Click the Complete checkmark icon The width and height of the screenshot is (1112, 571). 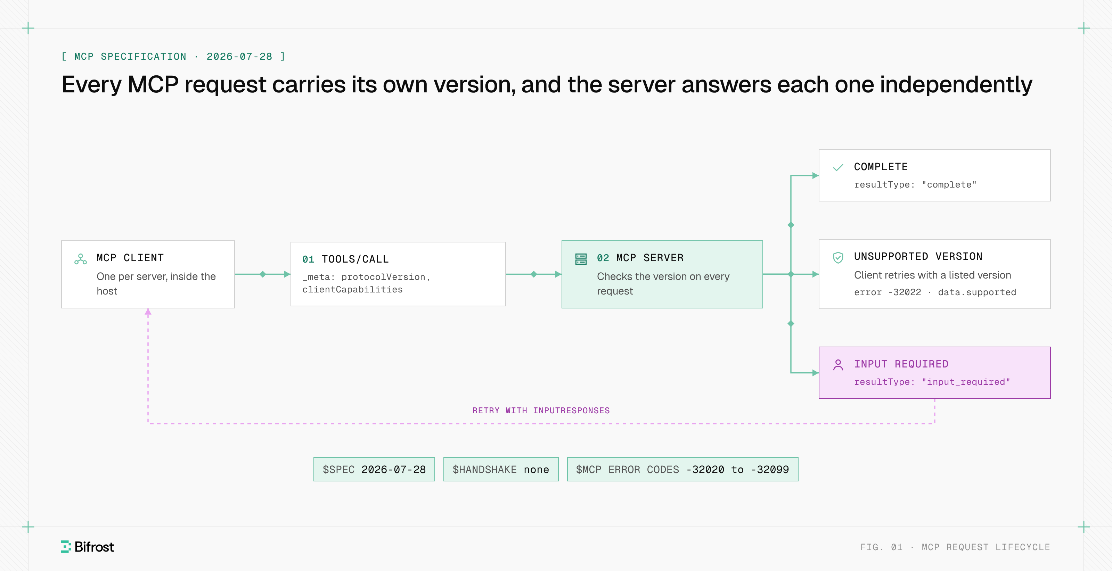tap(838, 167)
